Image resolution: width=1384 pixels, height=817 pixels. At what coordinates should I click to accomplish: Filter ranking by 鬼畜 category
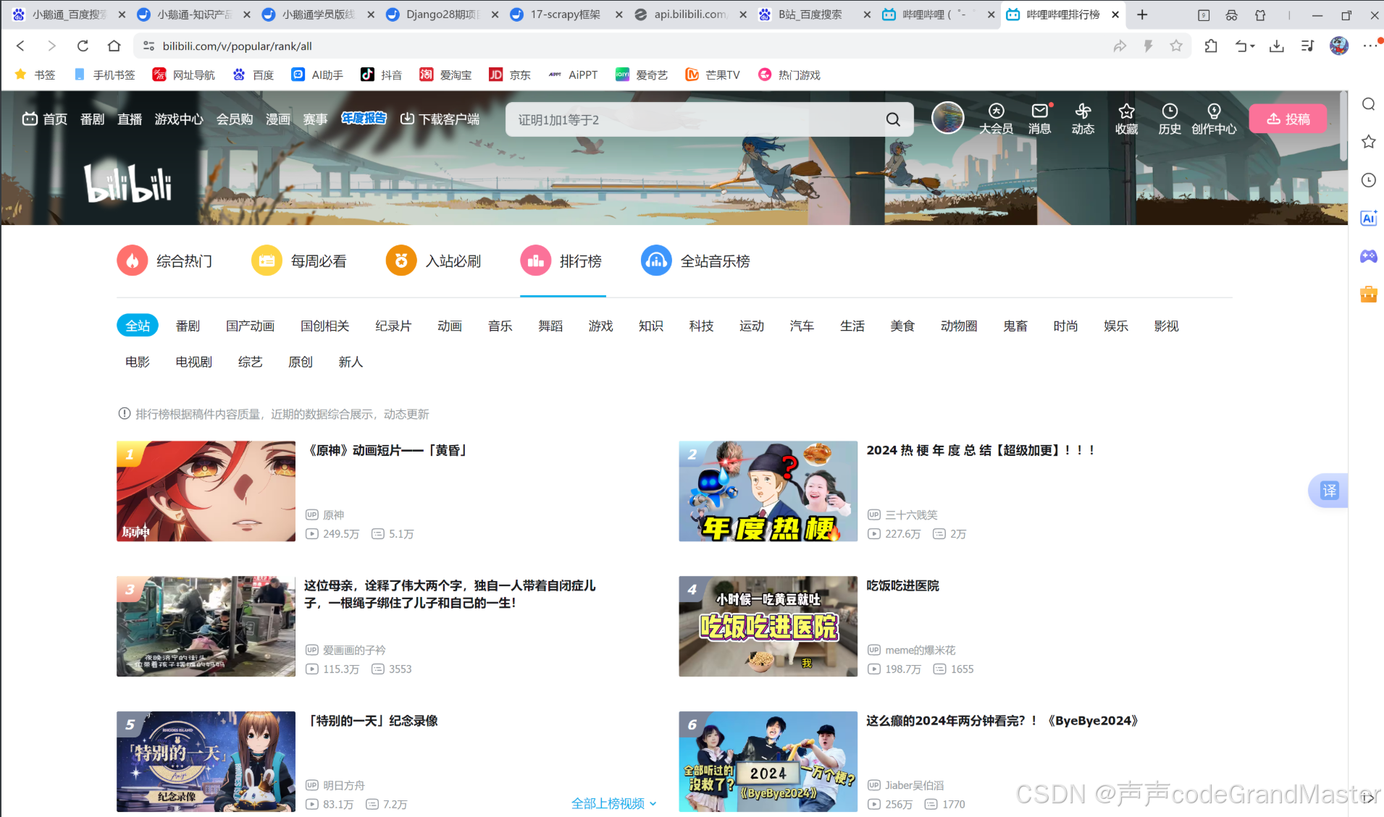click(1015, 326)
